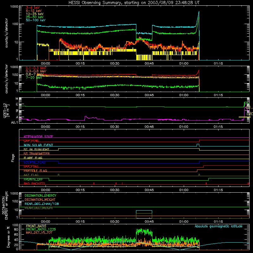Click 01:00 tick label under the MeV panel
This screenshot has height=253, width=253.
click(x=184, y=95)
